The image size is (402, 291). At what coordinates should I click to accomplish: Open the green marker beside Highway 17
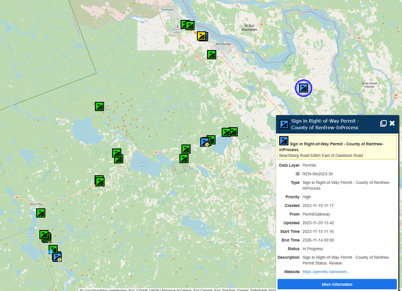(x=212, y=54)
